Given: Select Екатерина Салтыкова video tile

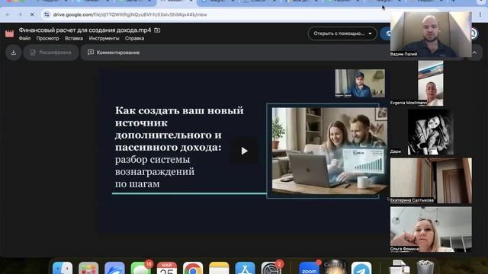Looking at the screenshot, I should click(x=431, y=181).
